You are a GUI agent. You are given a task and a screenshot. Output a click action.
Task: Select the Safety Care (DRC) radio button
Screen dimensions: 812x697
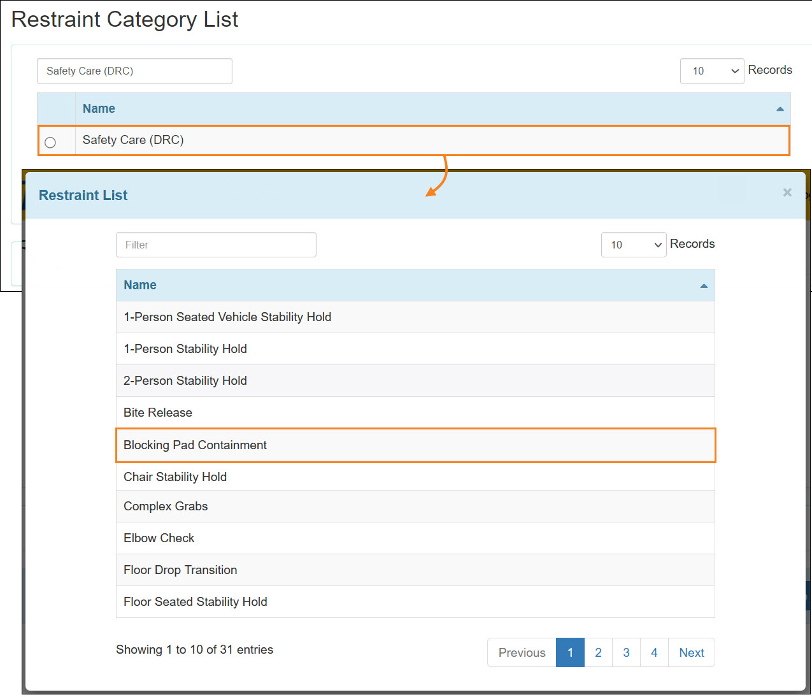point(50,142)
